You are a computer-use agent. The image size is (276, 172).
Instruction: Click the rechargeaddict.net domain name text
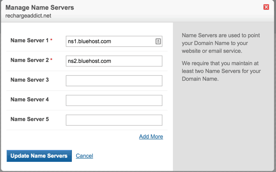click(28, 16)
